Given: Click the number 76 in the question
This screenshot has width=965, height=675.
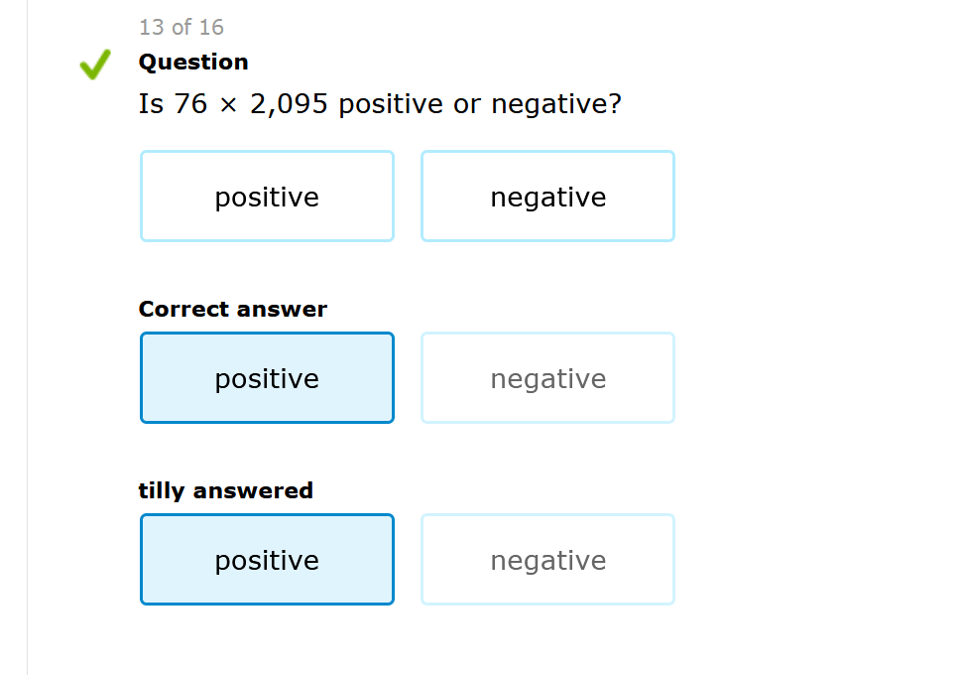Looking at the screenshot, I should click(x=190, y=104).
